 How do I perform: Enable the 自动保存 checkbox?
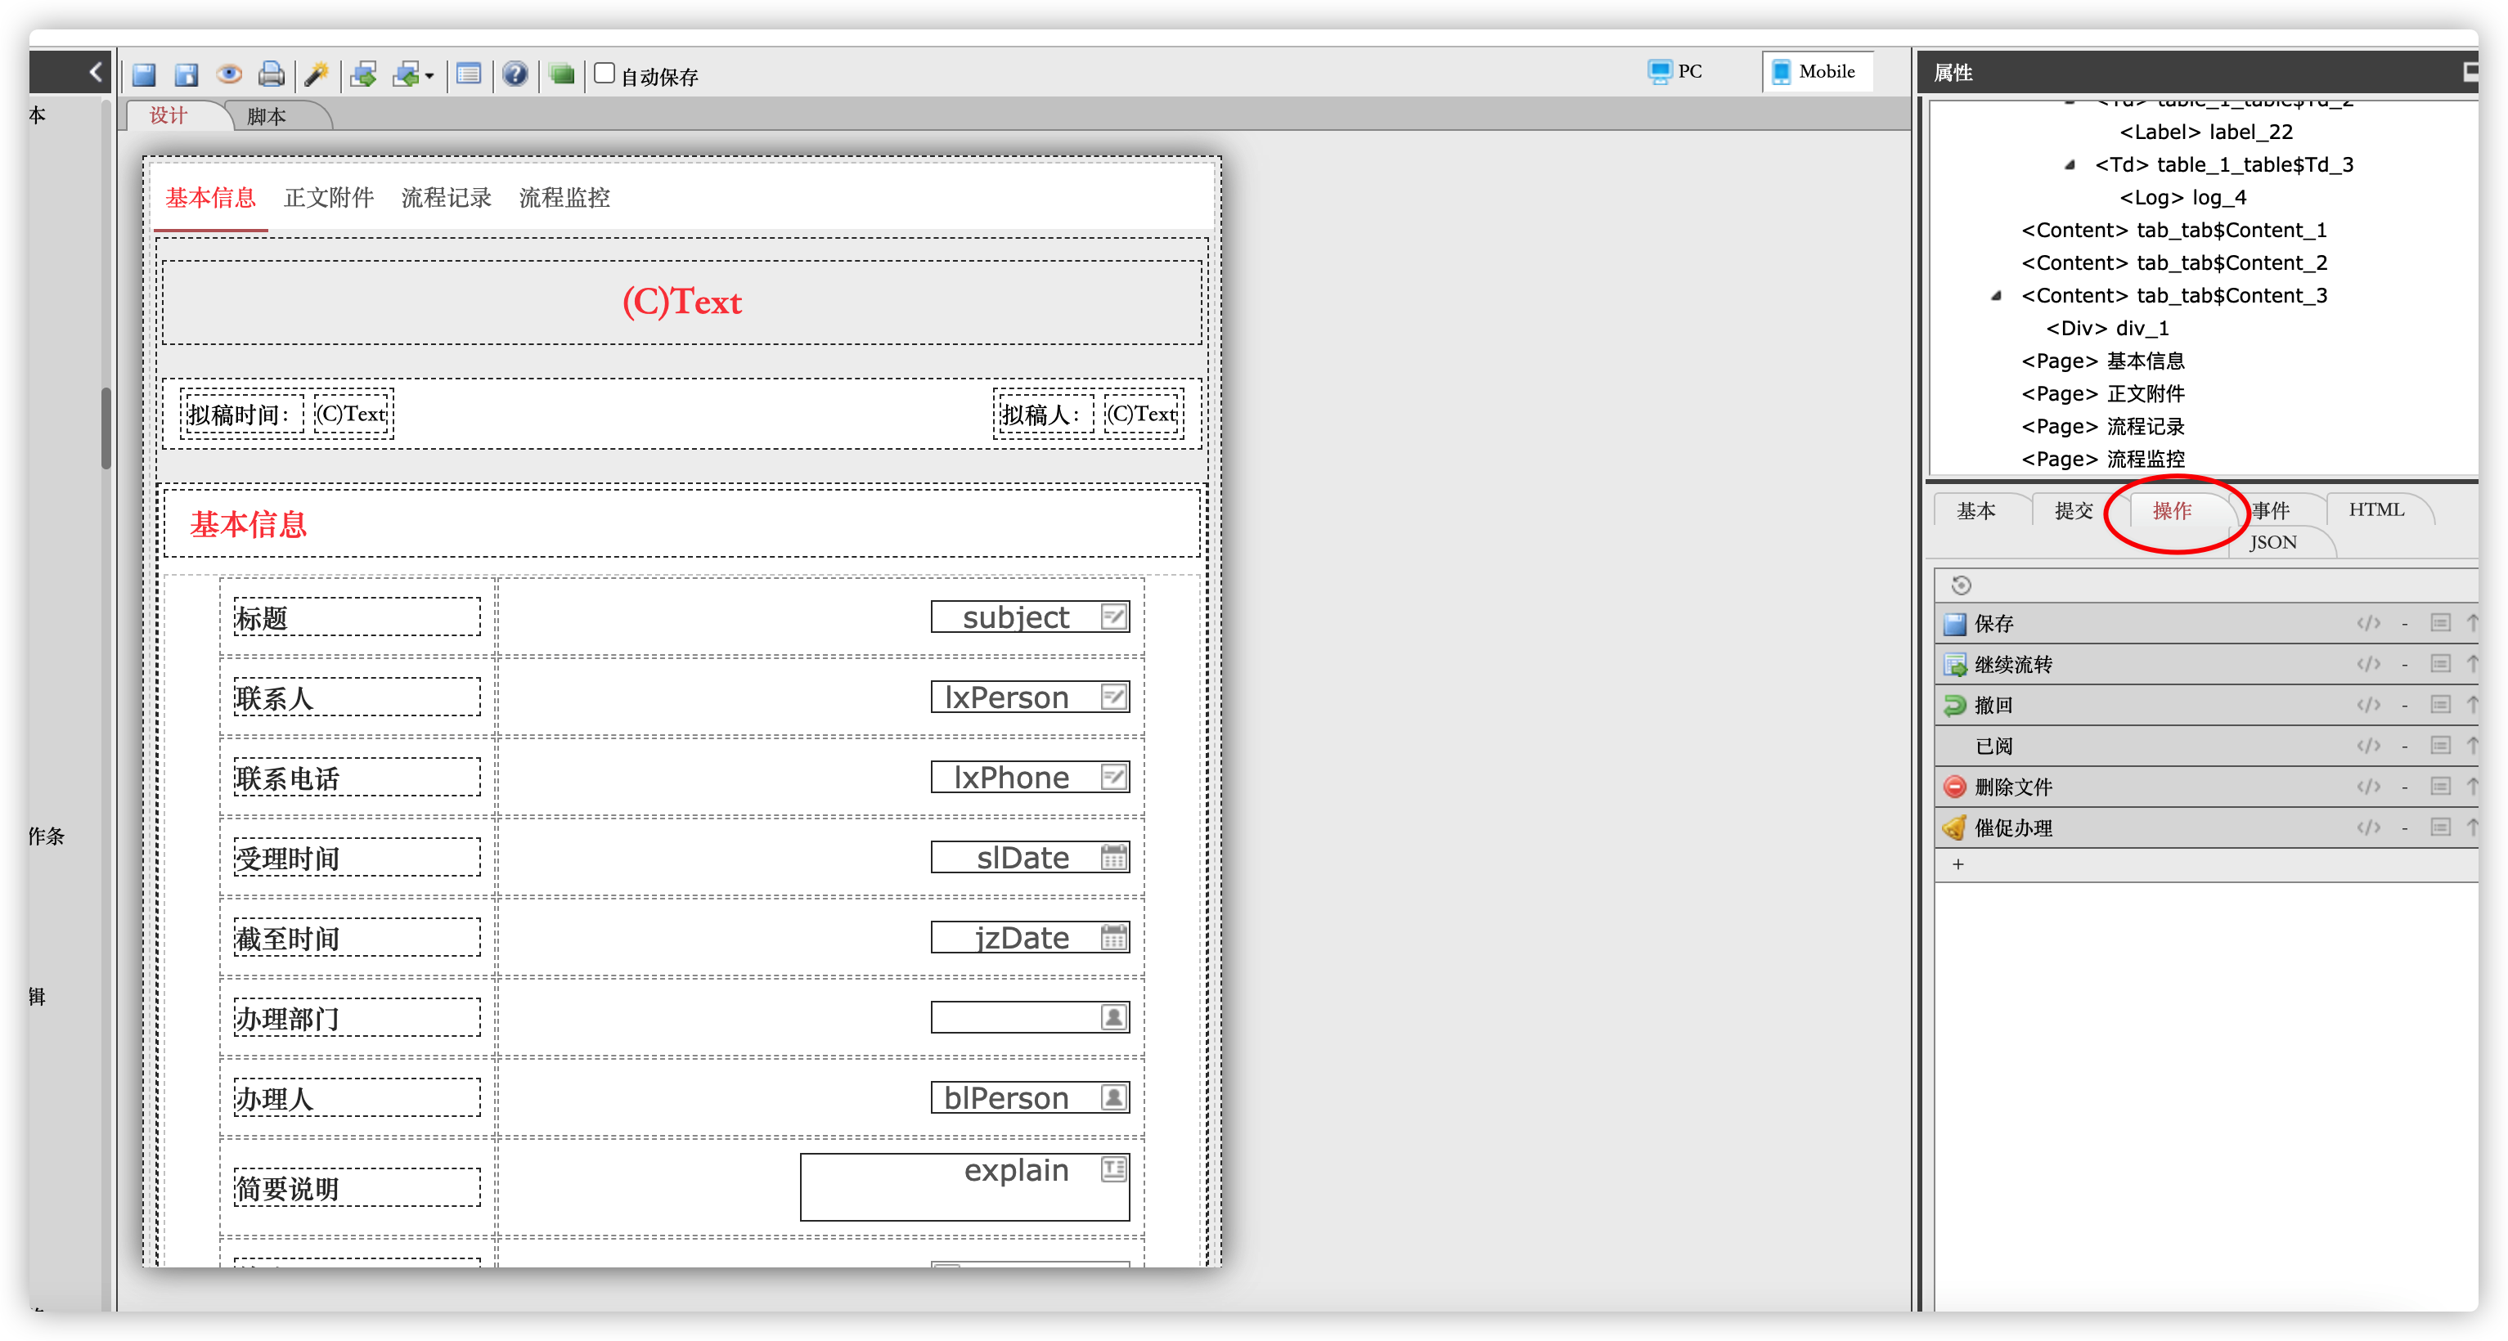605,74
